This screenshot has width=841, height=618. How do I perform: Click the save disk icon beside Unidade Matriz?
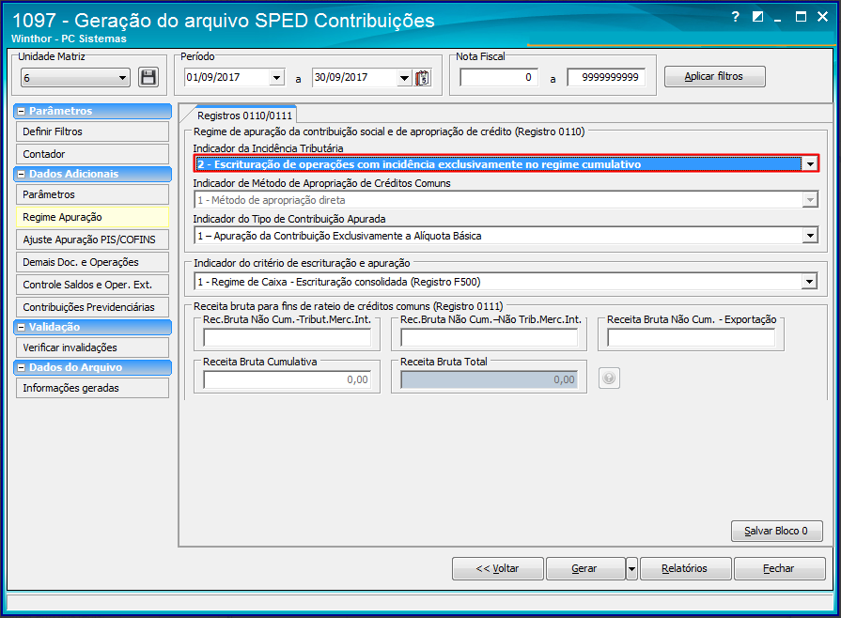click(148, 78)
